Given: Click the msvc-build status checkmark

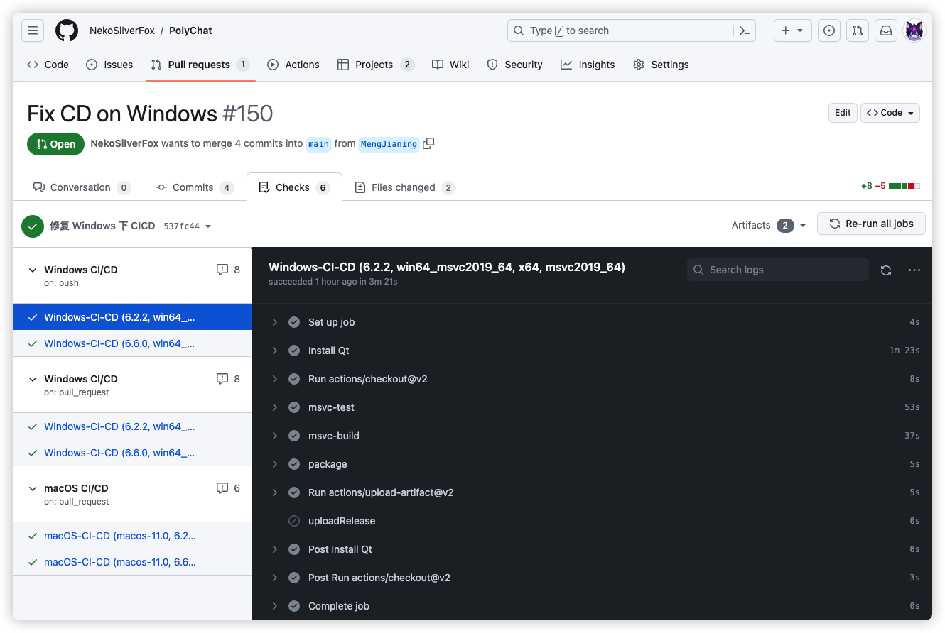Looking at the screenshot, I should pyautogui.click(x=294, y=436).
